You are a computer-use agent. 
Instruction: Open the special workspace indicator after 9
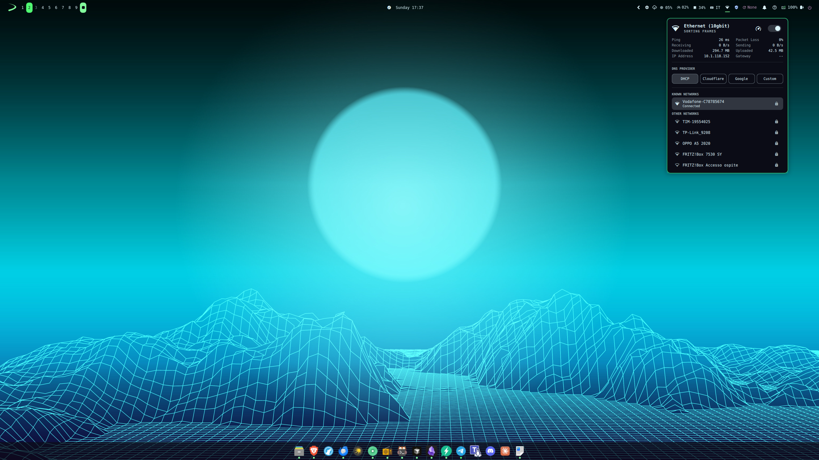[83, 7]
